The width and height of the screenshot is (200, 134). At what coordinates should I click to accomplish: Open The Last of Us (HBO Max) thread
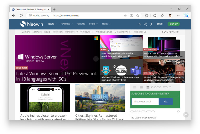[x=143, y=118]
